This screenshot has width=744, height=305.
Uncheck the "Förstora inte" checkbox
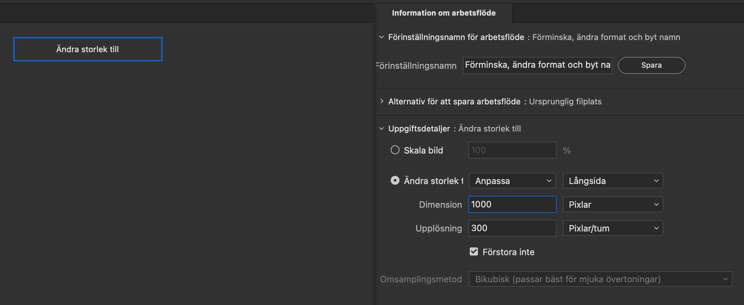point(474,251)
